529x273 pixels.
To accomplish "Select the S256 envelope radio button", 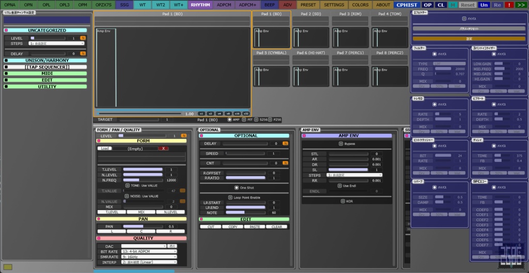I will 256,120.
